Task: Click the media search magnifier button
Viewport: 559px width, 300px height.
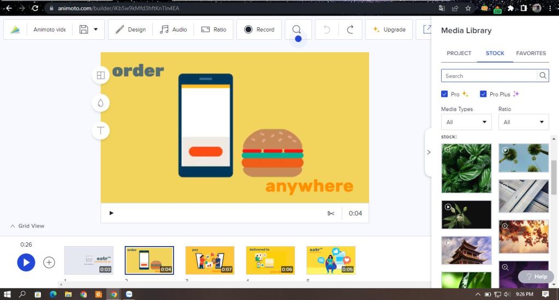Action: point(543,75)
